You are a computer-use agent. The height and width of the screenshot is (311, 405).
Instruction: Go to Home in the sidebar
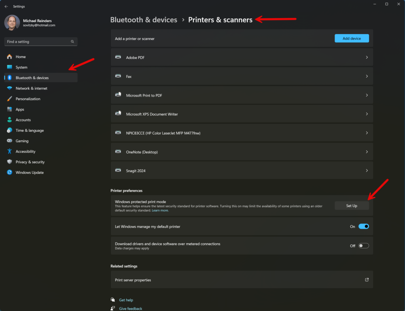click(41, 57)
